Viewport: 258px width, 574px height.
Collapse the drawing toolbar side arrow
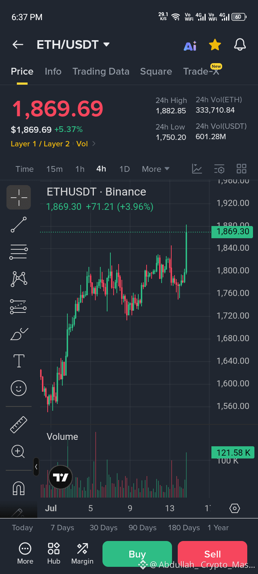[36, 467]
